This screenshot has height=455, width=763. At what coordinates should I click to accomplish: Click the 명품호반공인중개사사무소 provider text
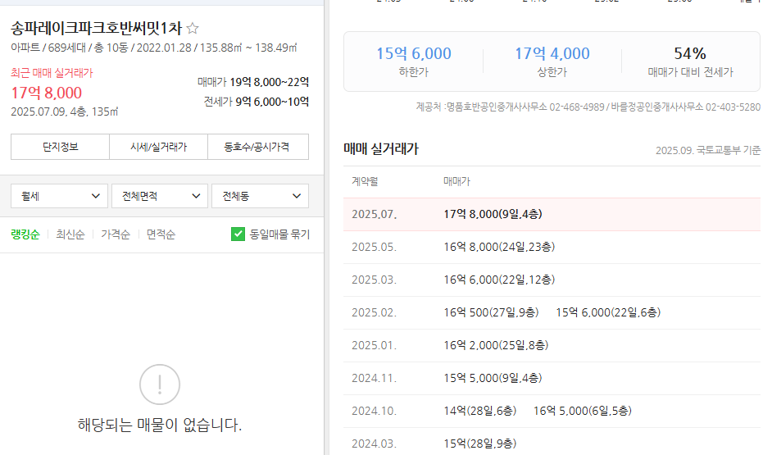[497, 107]
